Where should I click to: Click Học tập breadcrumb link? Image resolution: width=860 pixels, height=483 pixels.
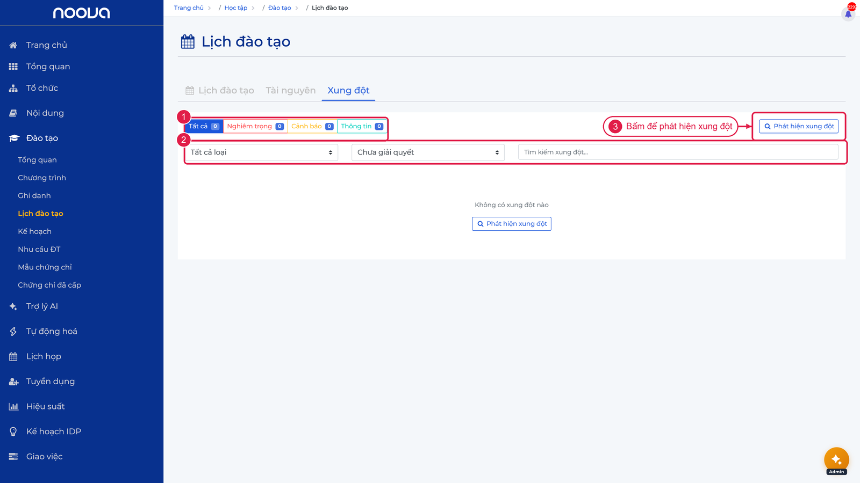(x=236, y=8)
